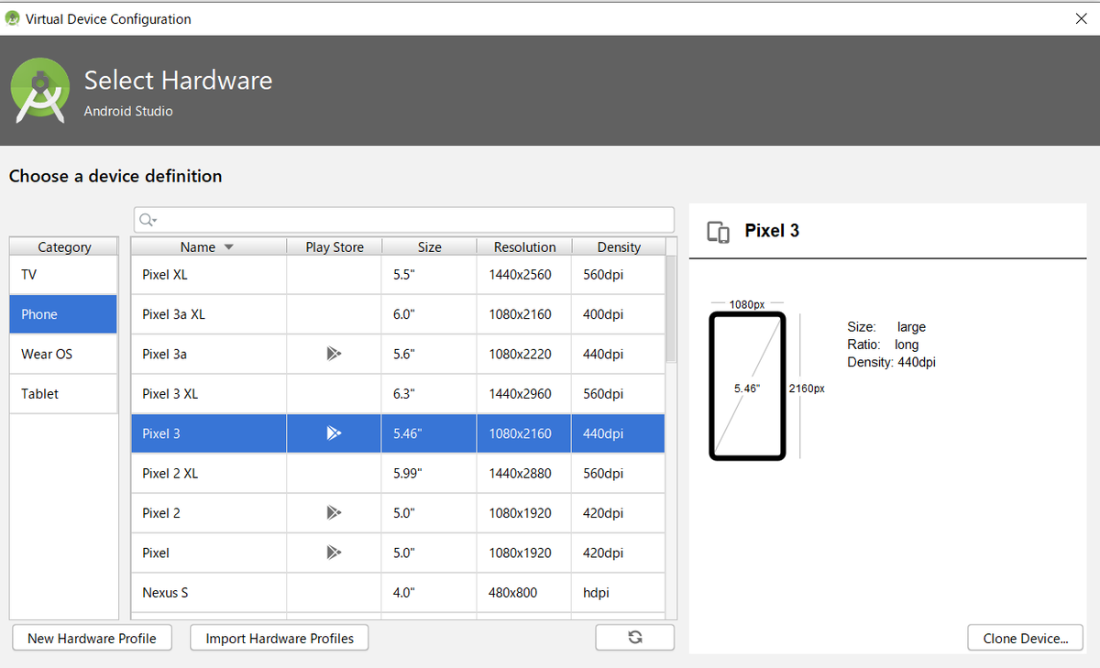
Task: Focus the device search field
Action: 404,220
